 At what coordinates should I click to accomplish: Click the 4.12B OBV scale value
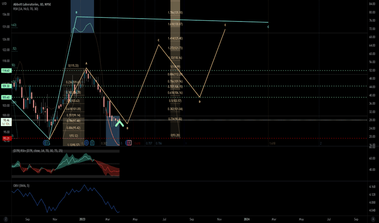click(x=372, y=195)
